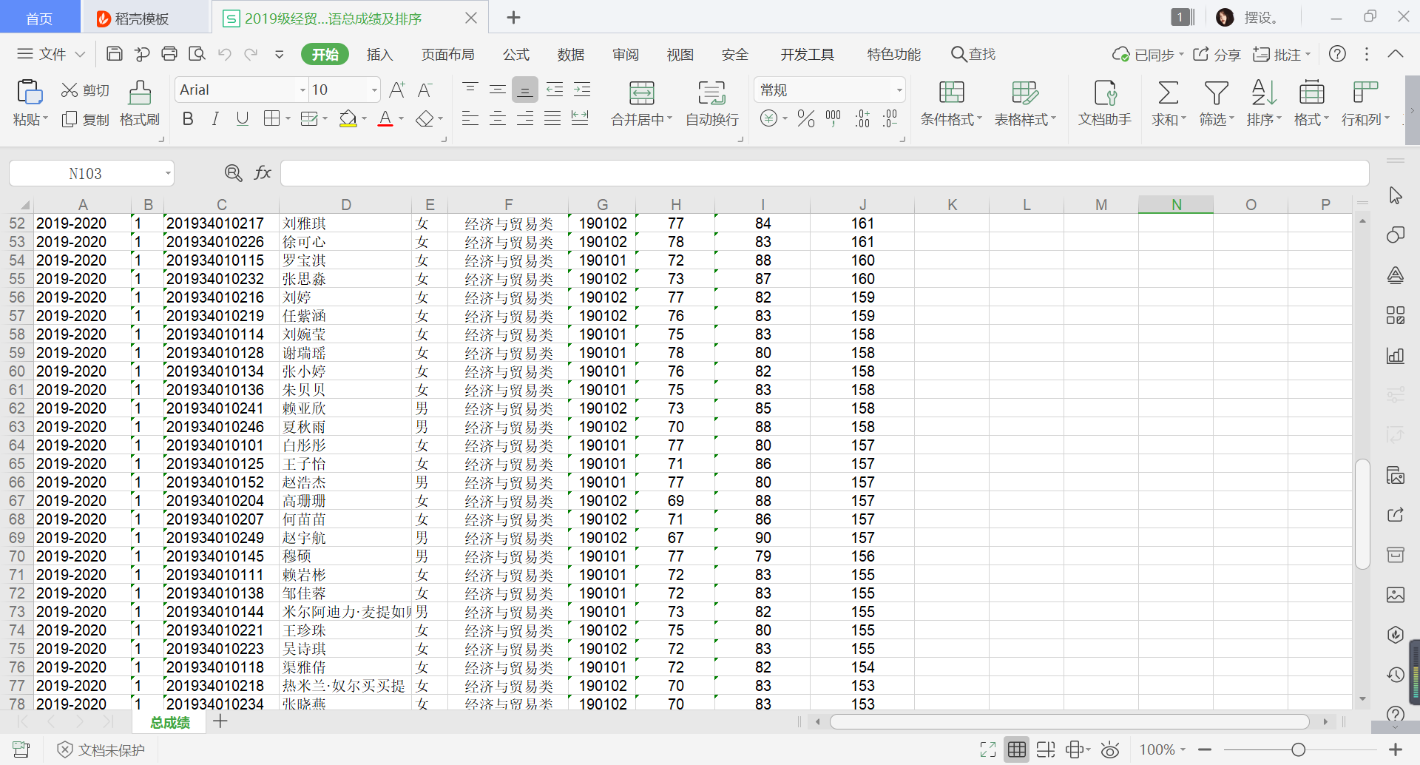Open the font size 10 dropdown
1420x765 pixels.
[x=374, y=90]
